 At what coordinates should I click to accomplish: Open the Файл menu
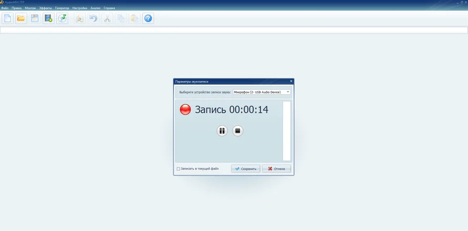point(5,8)
